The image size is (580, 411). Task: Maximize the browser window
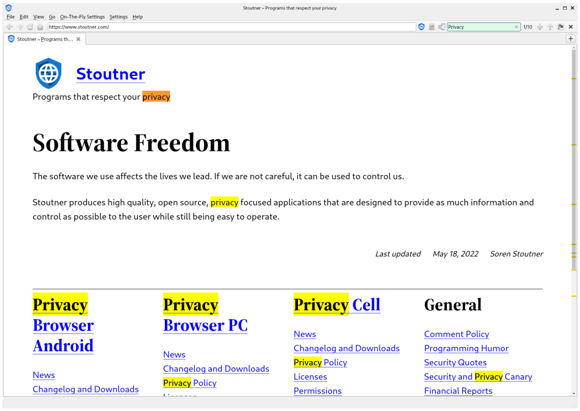click(565, 8)
